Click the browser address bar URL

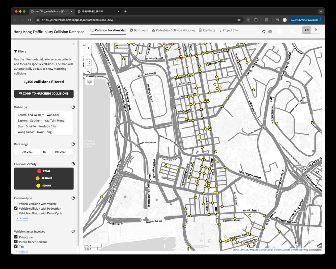77,20
